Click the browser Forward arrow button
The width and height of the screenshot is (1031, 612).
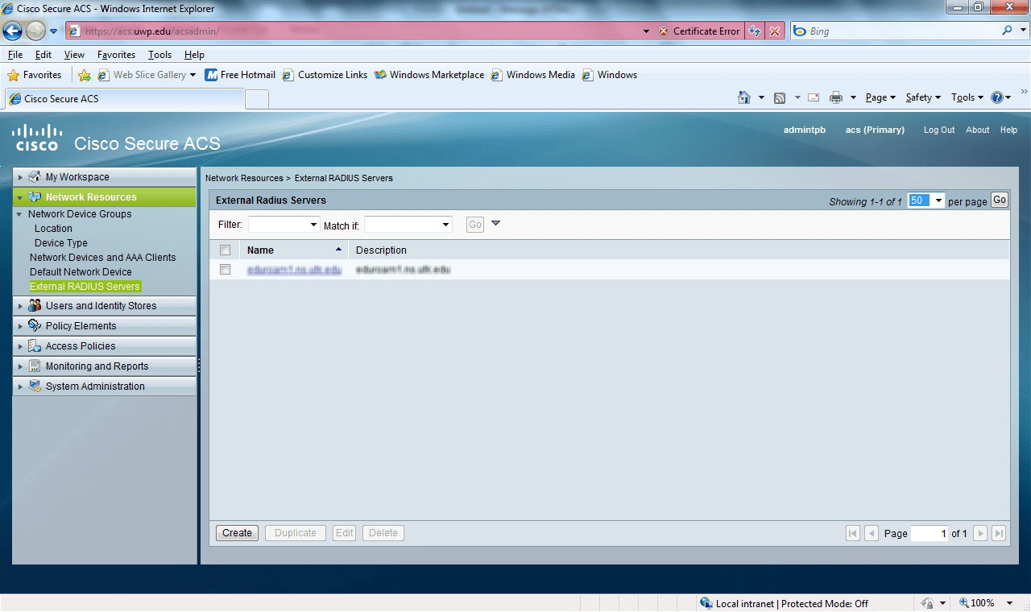(35, 31)
